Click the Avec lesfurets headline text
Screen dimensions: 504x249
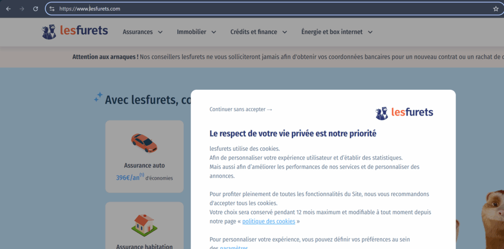pos(148,100)
